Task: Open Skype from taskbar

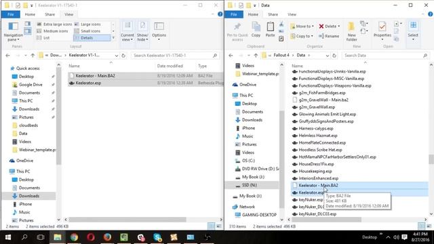Action: pos(157,237)
